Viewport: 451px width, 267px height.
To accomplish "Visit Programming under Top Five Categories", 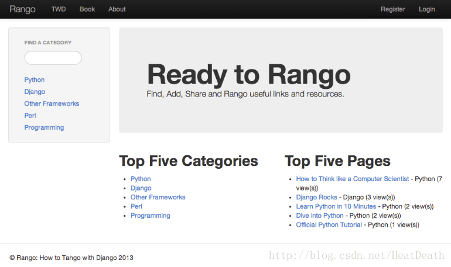I will (151, 216).
